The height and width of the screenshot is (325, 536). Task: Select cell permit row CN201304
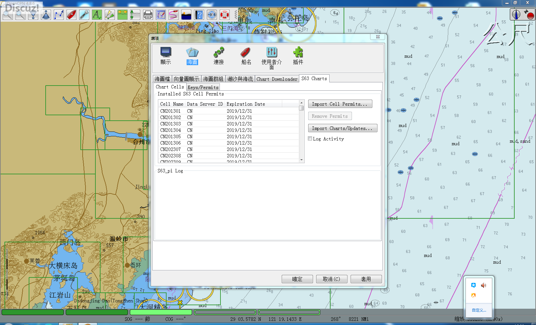coord(228,130)
